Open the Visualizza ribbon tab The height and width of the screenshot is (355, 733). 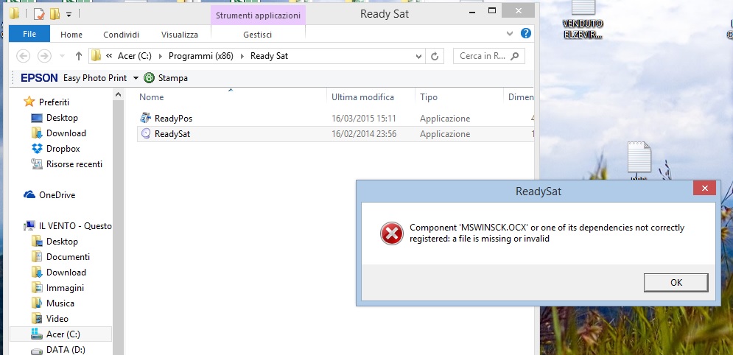coord(180,35)
